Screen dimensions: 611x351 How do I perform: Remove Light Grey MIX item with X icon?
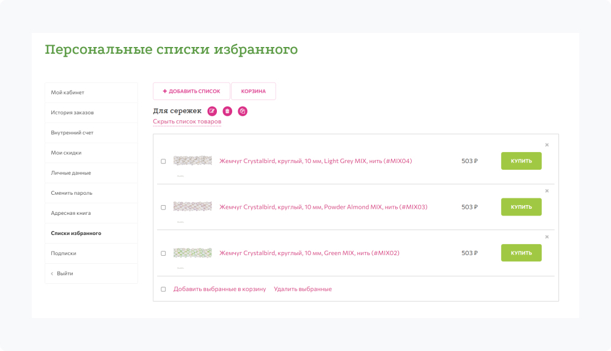(547, 145)
